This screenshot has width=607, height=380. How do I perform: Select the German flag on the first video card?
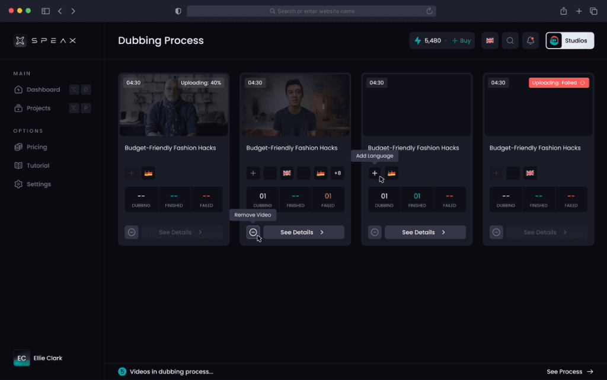(x=148, y=173)
